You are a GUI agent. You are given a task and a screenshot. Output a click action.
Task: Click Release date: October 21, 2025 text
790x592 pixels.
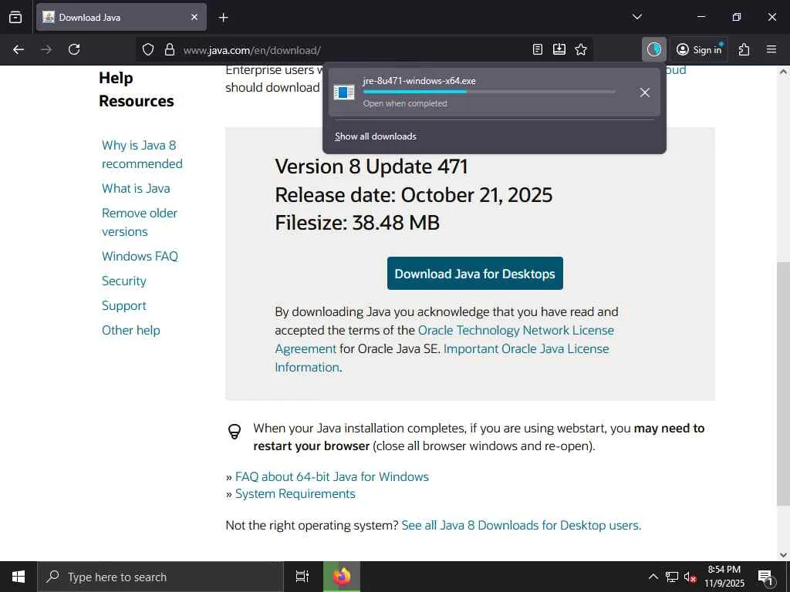[414, 195]
